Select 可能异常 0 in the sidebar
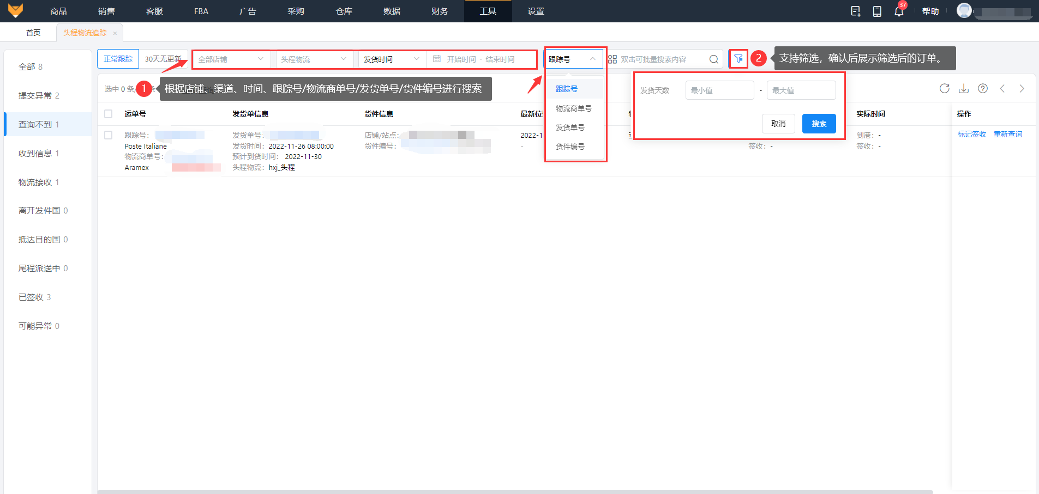 point(48,326)
